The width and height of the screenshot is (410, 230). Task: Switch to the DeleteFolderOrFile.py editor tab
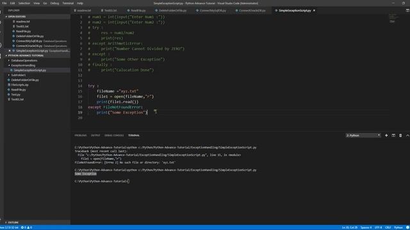coord(171,11)
